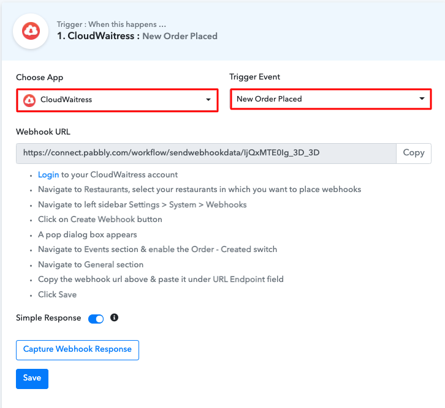Click instruction 'Navigate to General section'

[91, 265]
